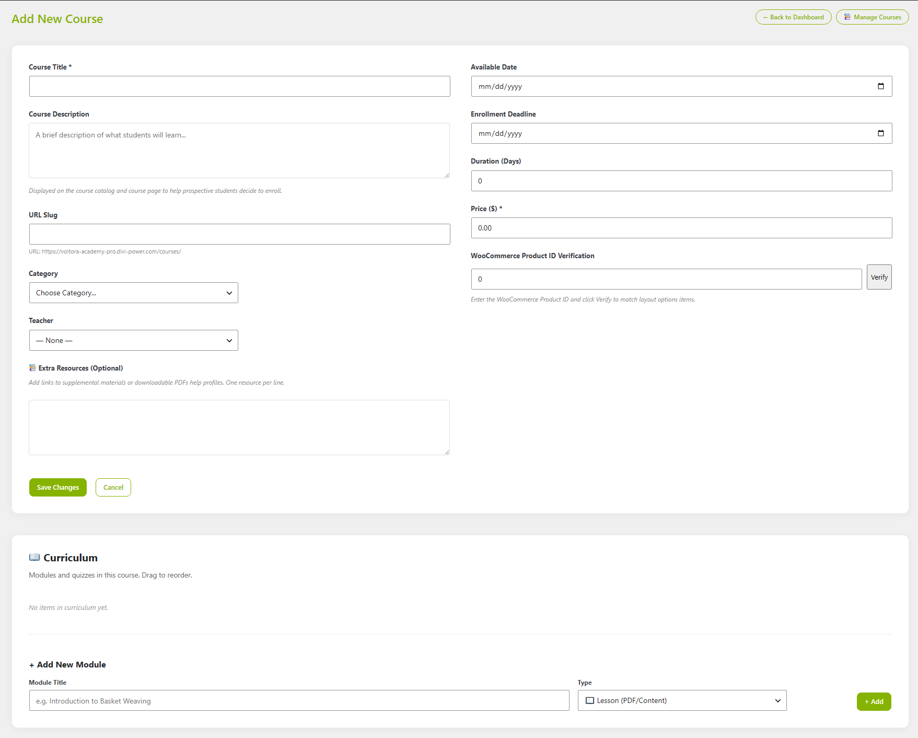Viewport: 918px width, 738px height.
Task: Go back via Back to Dashboard
Action: 793,17
